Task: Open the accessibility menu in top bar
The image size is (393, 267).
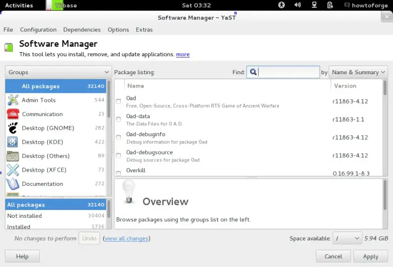Action: coord(281,5)
